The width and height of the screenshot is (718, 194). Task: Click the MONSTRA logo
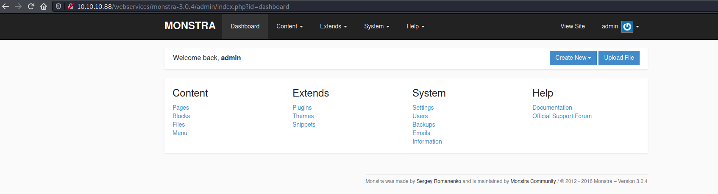pyautogui.click(x=190, y=26)
